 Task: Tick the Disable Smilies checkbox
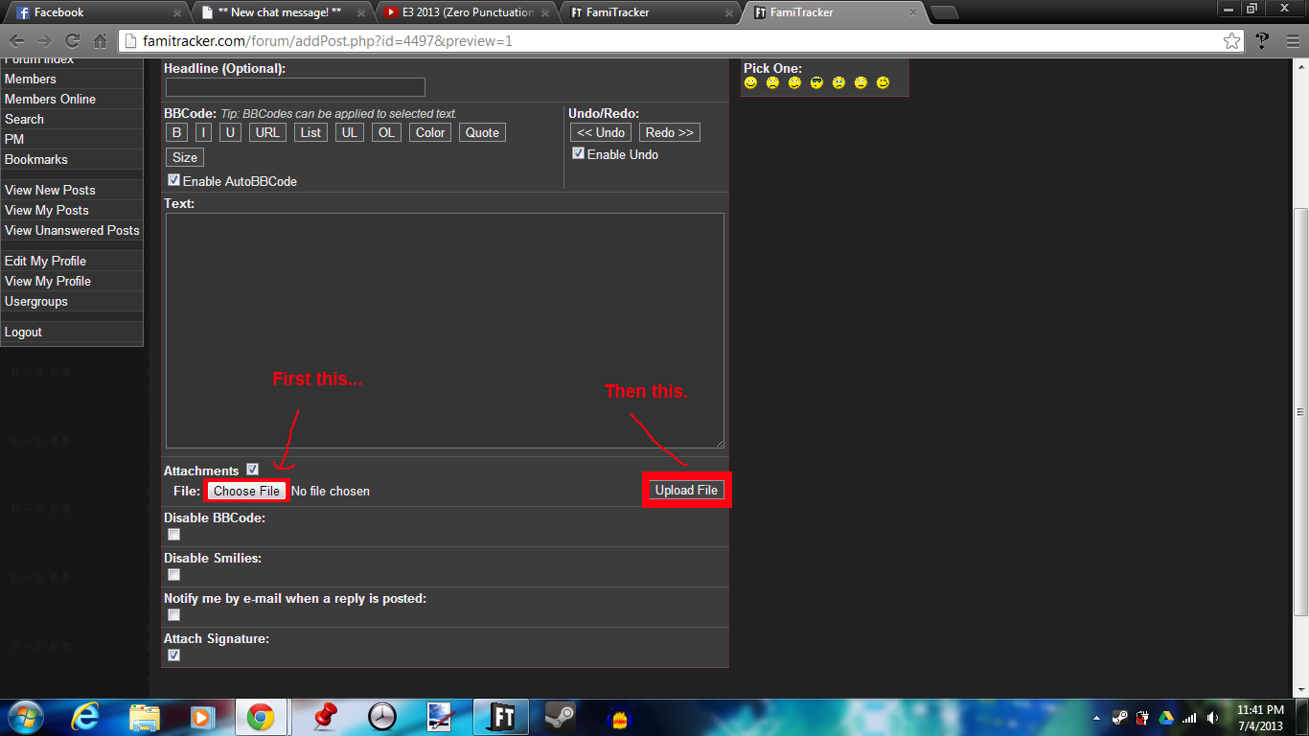coord(173,575)
